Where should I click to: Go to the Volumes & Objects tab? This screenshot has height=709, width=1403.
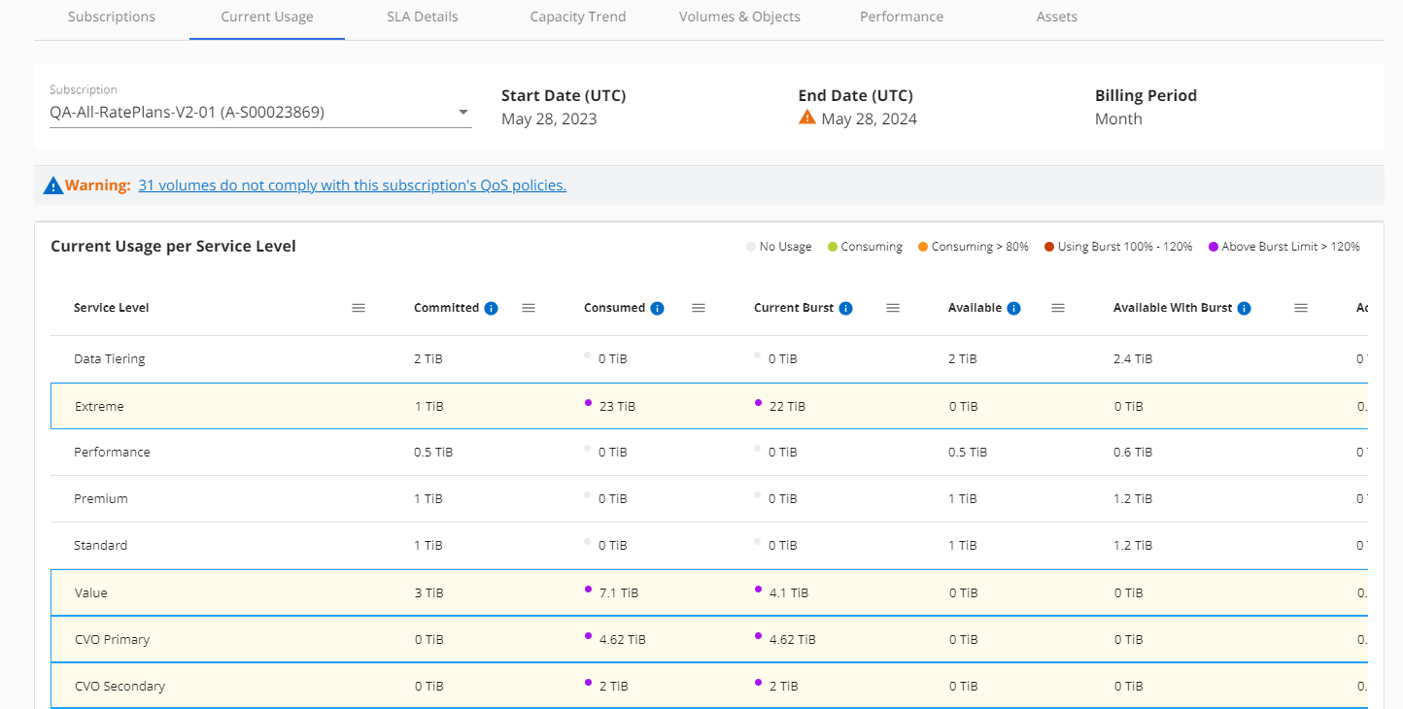(739, 17)
